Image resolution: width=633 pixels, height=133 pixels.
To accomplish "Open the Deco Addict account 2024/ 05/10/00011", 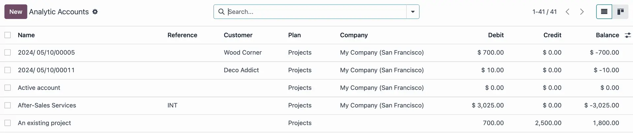I will coord(46,70).
